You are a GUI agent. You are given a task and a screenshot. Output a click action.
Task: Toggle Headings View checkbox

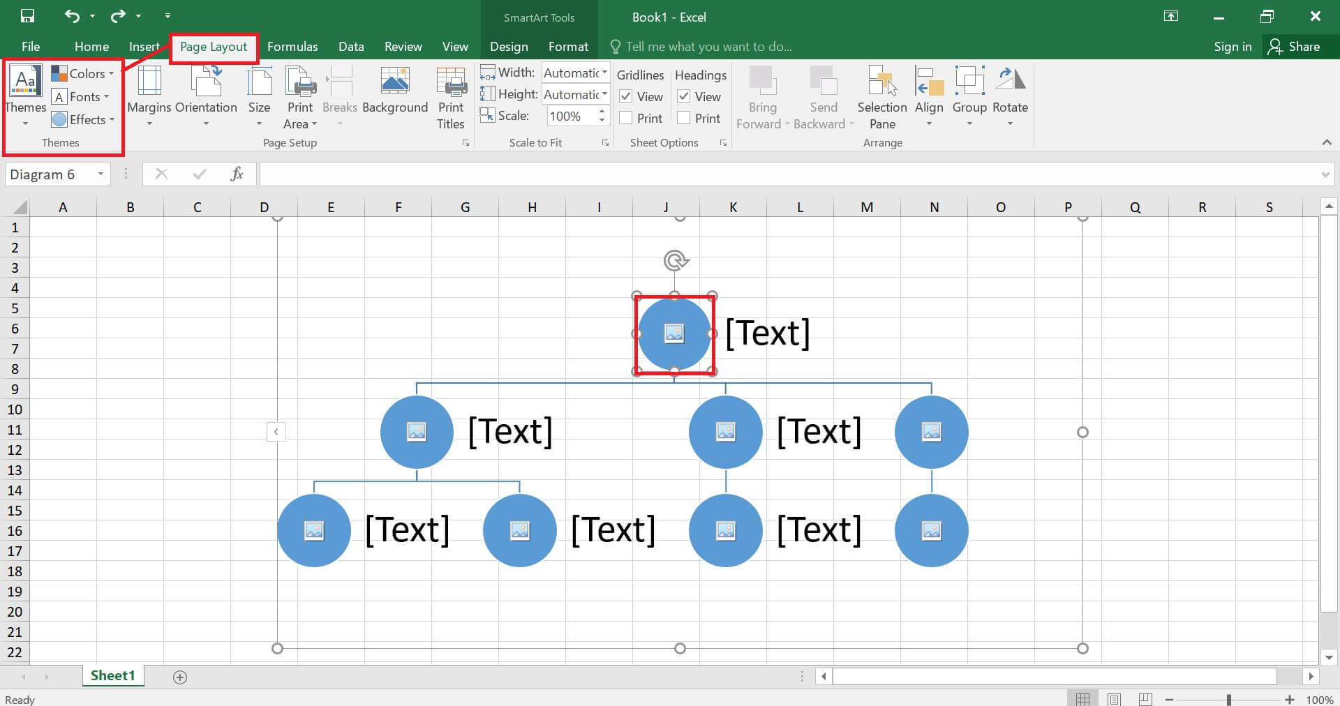(x=684, y=96)
